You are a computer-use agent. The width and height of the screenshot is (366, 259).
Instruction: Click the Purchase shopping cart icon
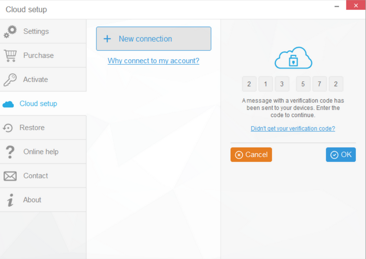click(10, 56)
